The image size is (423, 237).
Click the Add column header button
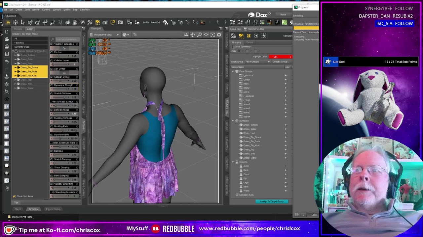287,67
